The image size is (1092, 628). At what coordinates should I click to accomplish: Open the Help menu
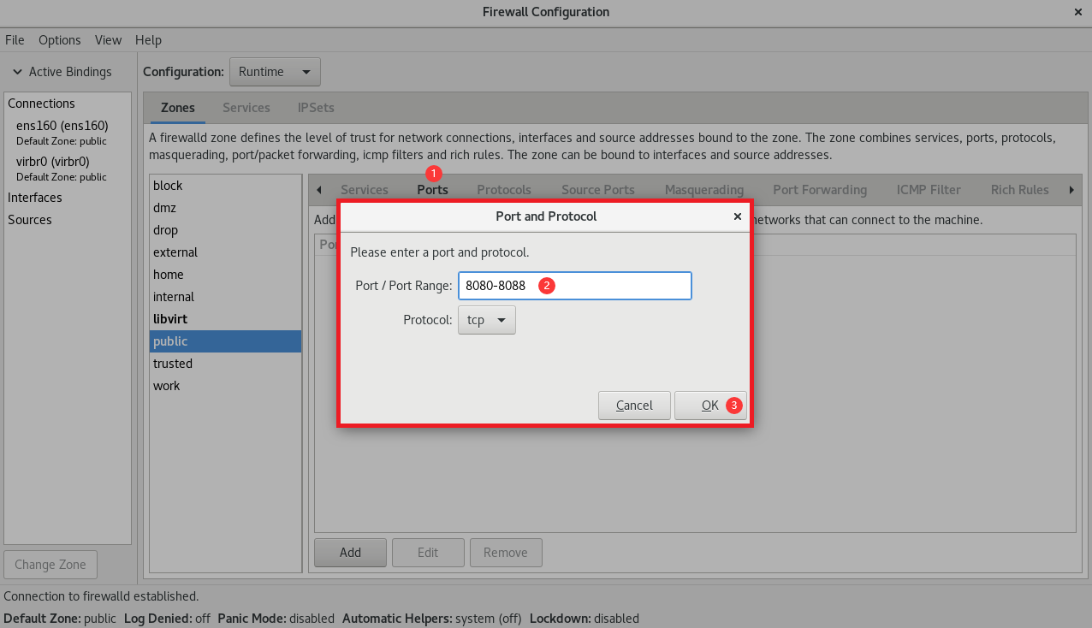click(148, 40)
